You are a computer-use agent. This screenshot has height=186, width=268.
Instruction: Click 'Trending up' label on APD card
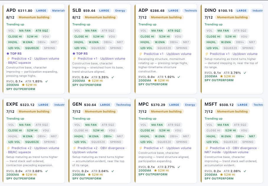(x=15, y=24)
